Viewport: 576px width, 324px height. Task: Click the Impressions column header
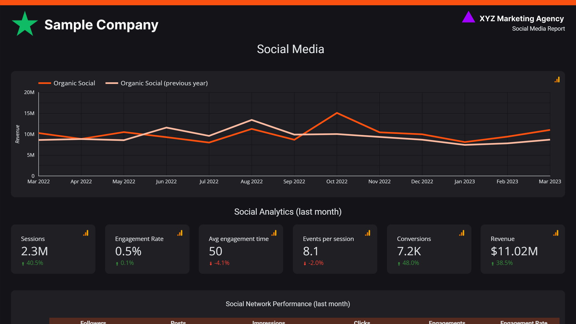(x=268, y=322)
